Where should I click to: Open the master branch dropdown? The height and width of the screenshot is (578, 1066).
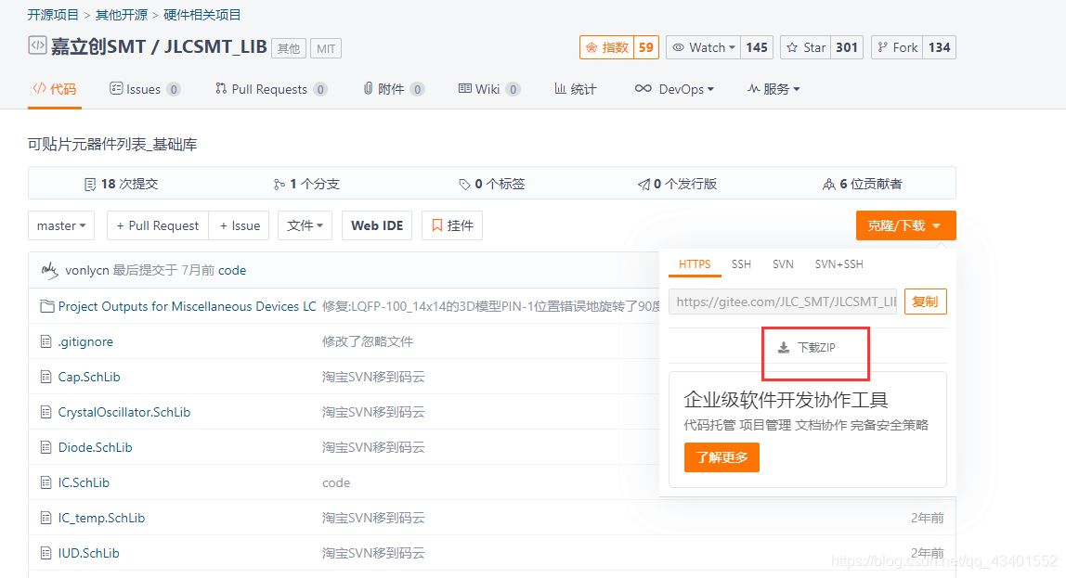[x=61, y=225]
